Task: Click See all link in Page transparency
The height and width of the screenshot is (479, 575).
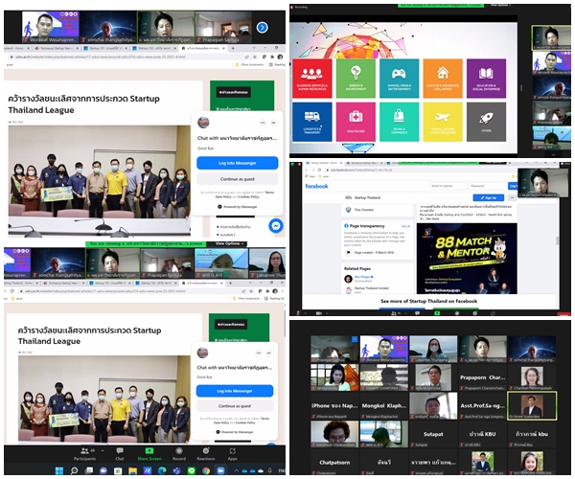Action: point(405,226)
